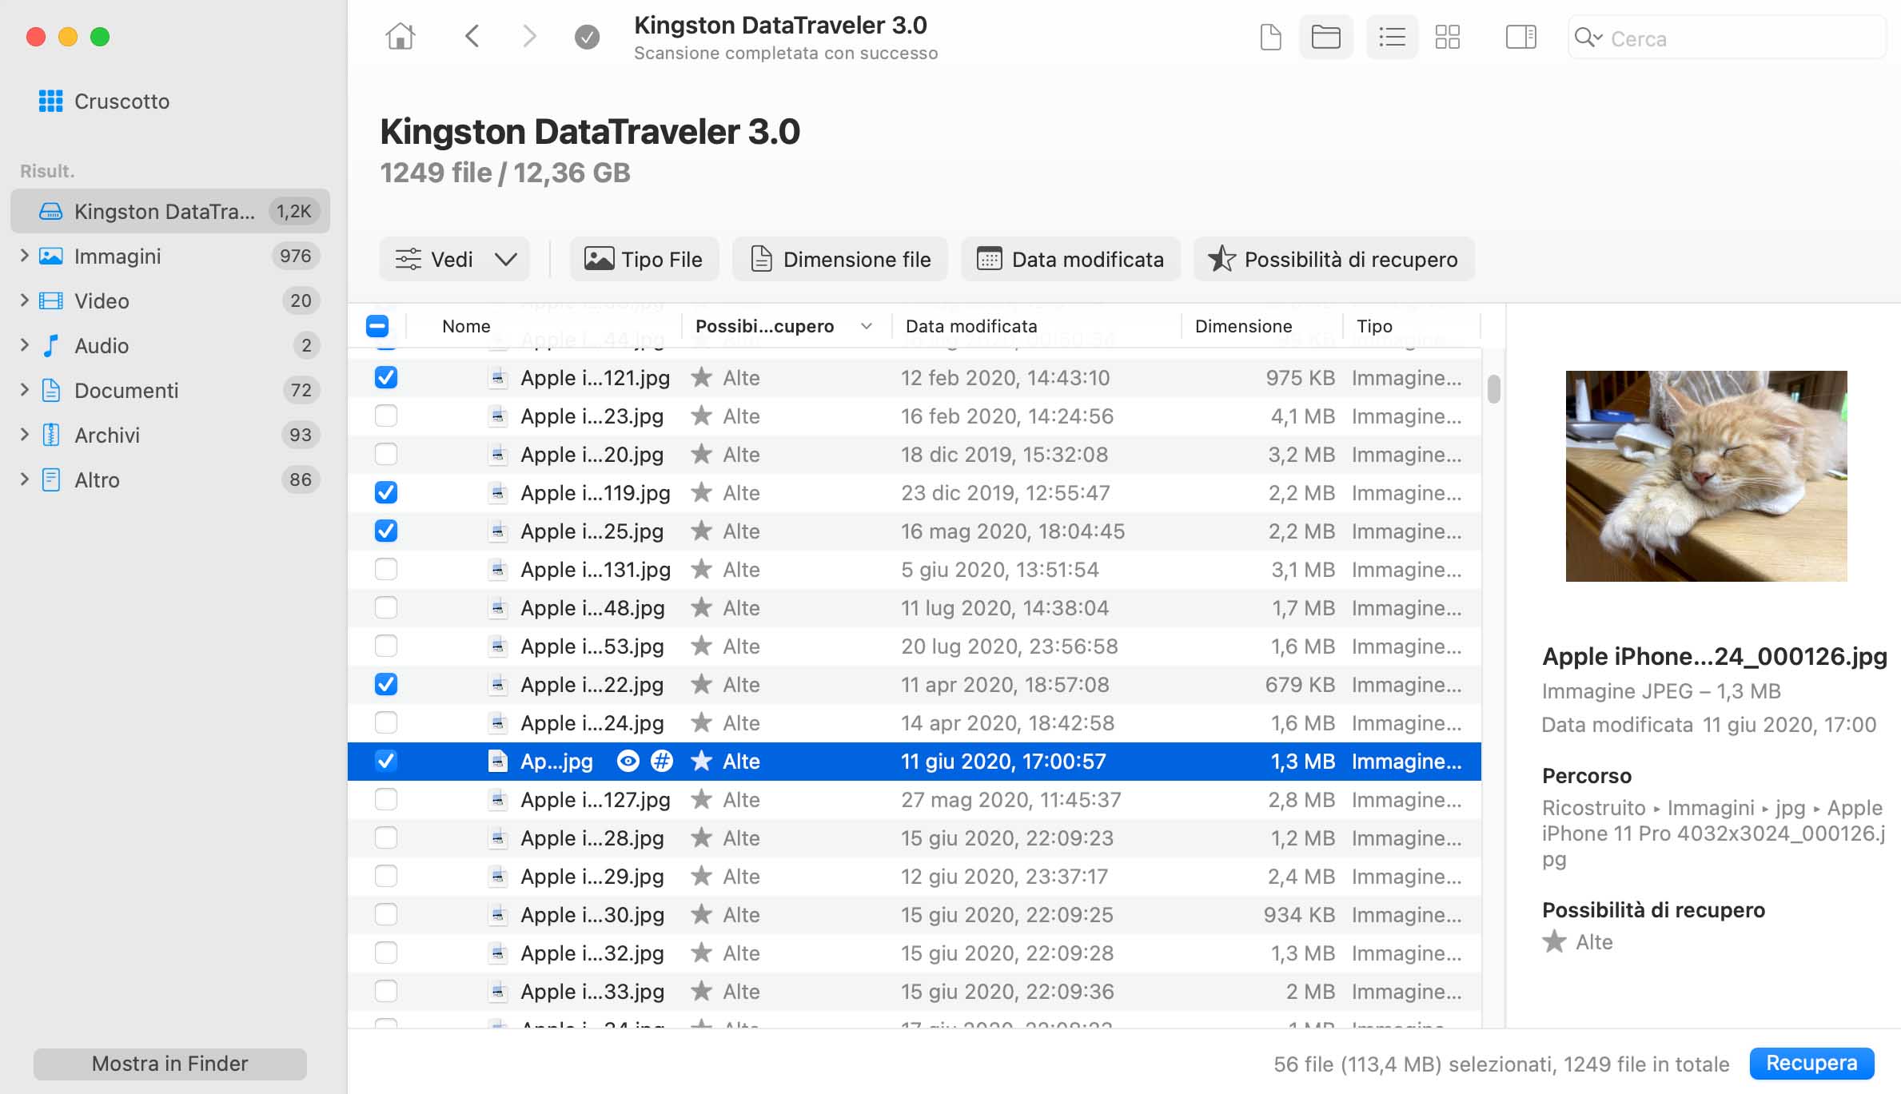Viewport: 1901px width, 1094px height.
Task: Select row Apple i...53.jpg
Action: click(x=915, y=646)
